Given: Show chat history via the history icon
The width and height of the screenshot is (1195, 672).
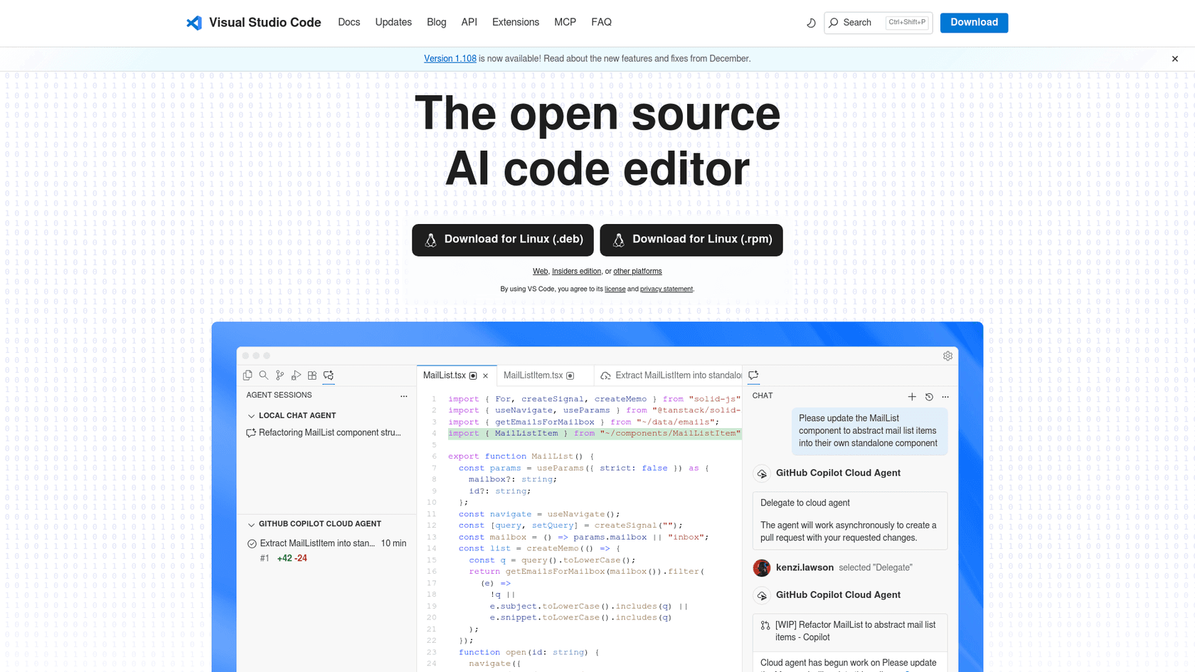Looking at the screenshot, I should pyautogui.click(x=929, y=397).
